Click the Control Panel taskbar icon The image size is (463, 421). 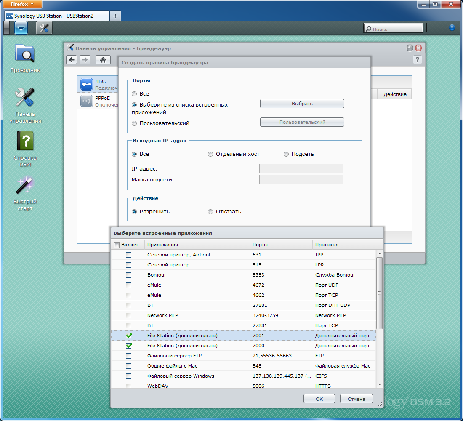(x=44, y=28)
